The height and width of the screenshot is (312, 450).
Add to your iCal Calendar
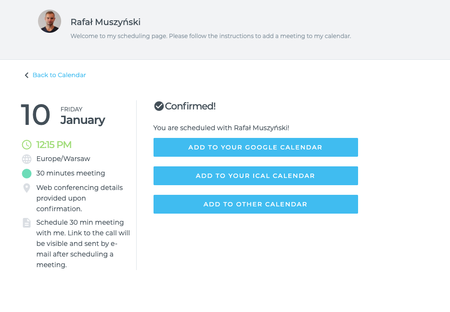(x=256, y=176)
